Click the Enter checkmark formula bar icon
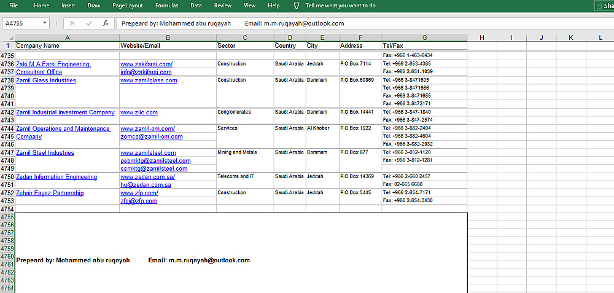The width and height of the screenshot is (614, 293). coord(89,23)
